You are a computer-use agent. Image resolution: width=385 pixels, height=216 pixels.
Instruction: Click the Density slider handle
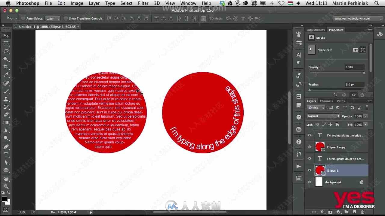click(364, 73)
